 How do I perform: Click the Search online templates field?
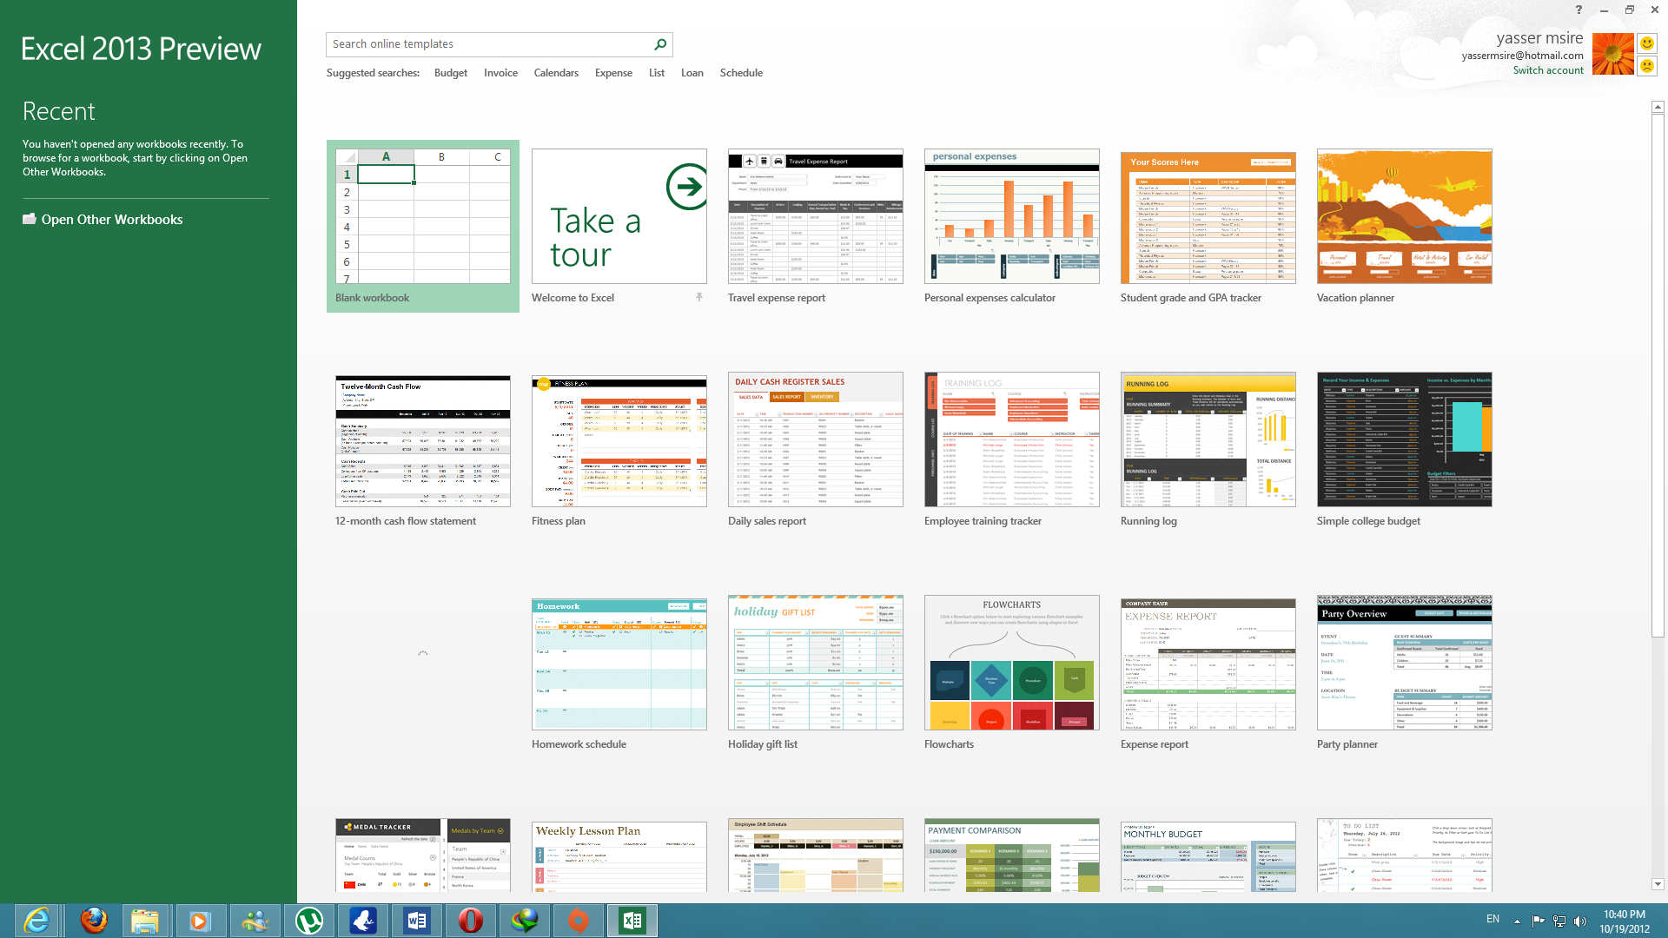tap(489, 44)
